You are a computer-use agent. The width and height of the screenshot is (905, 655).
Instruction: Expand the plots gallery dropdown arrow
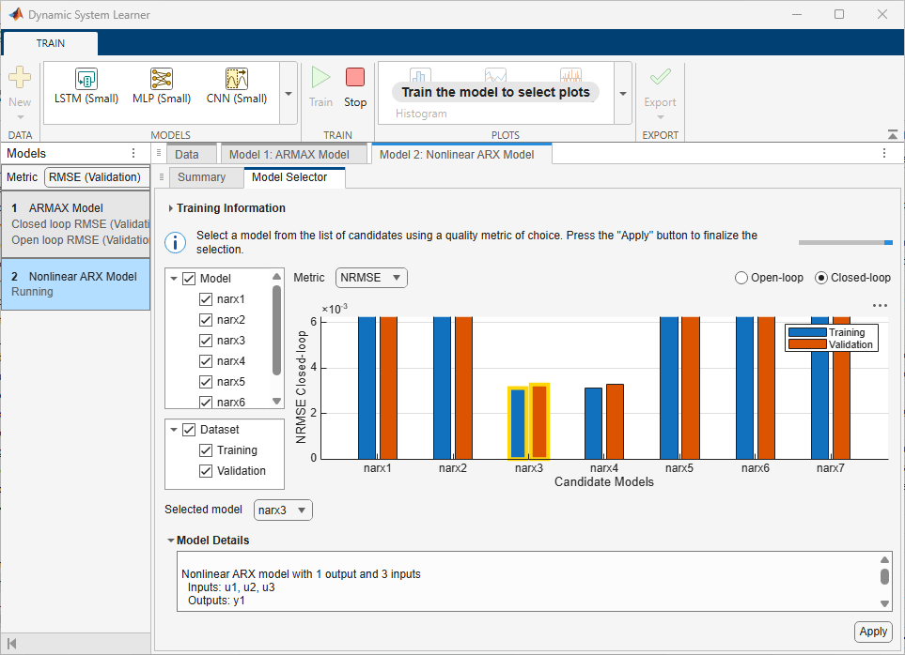click(623, 93)
